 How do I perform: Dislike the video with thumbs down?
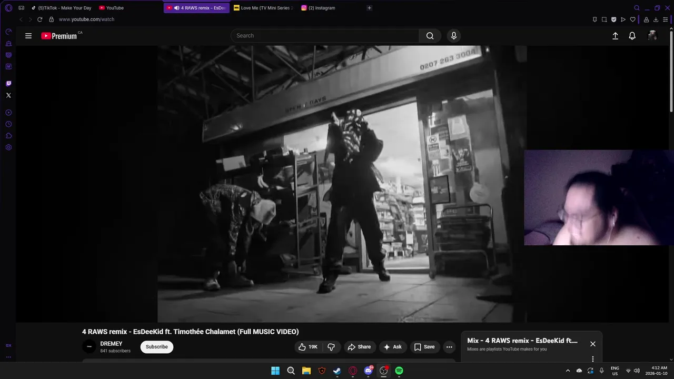331,347
